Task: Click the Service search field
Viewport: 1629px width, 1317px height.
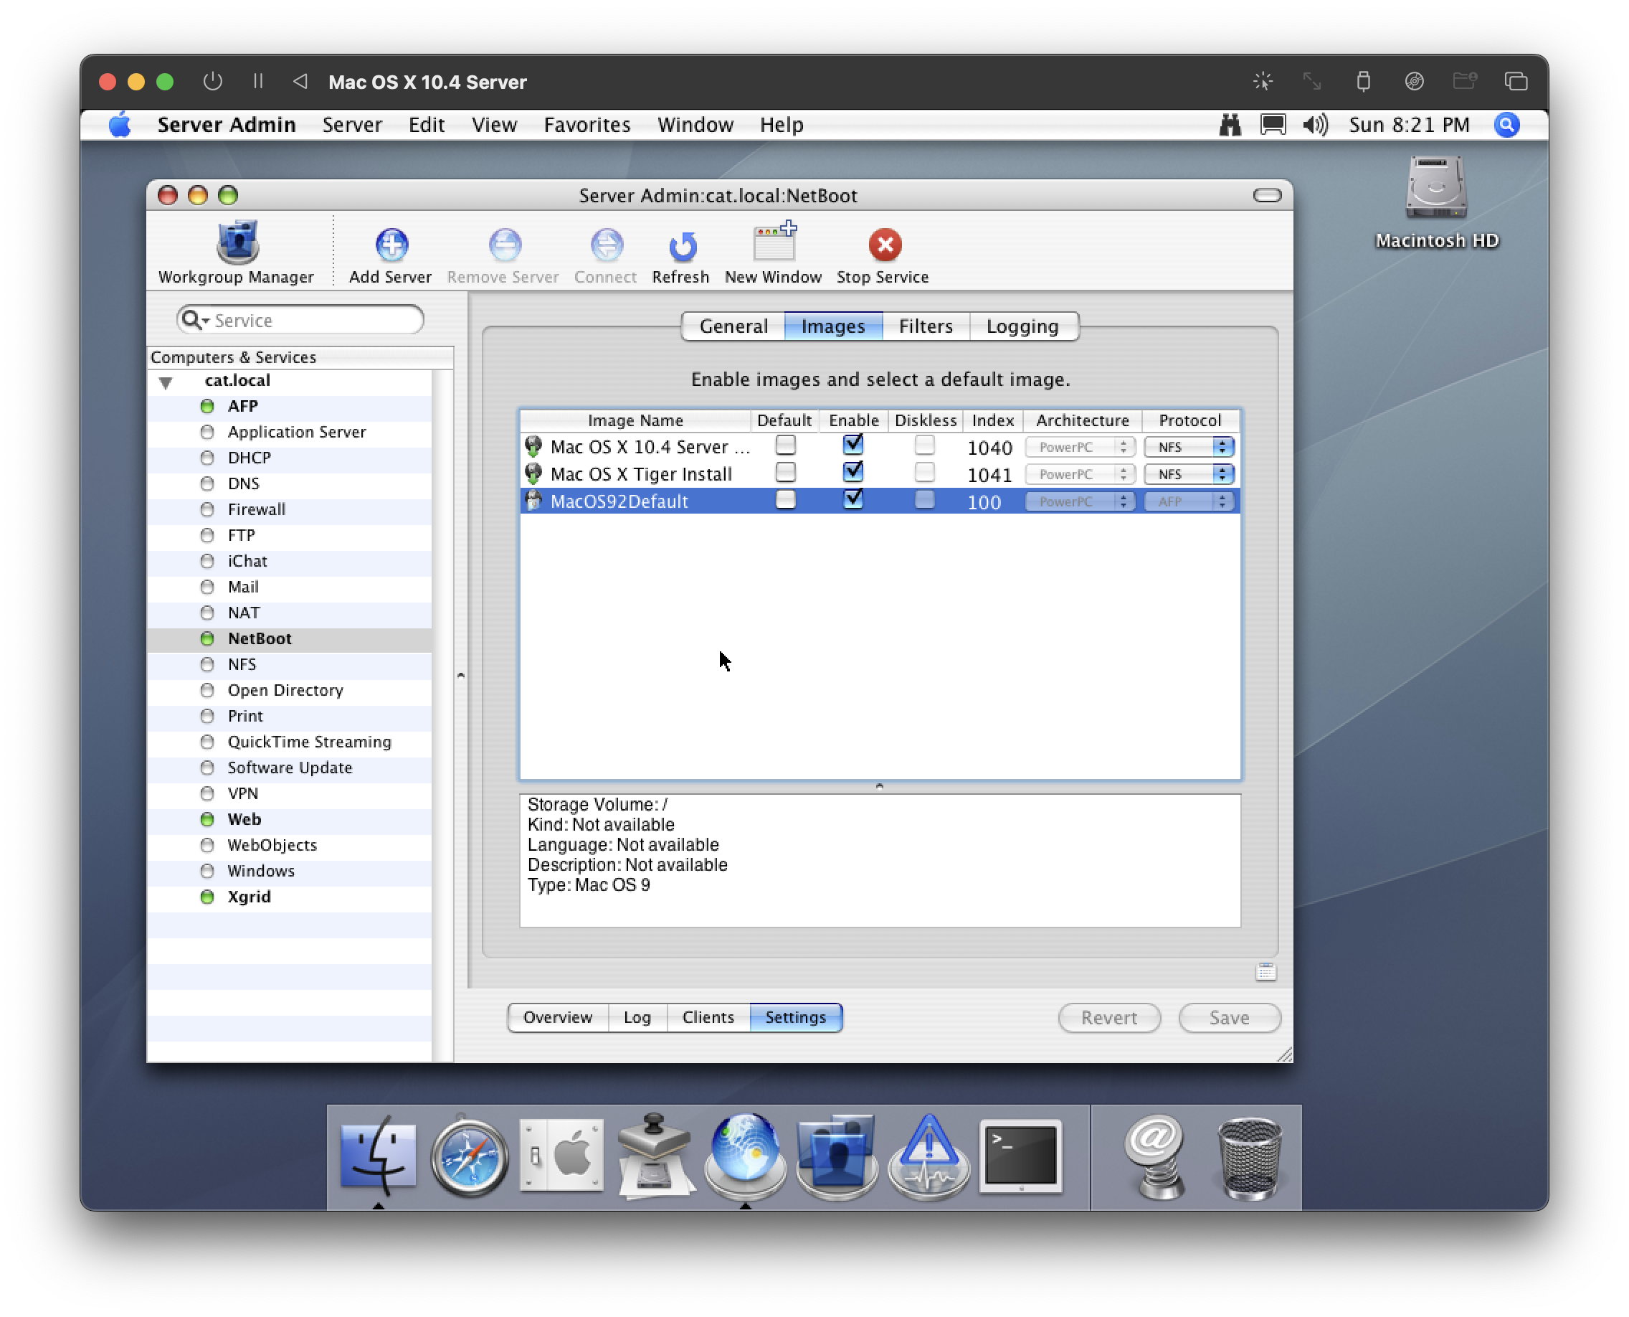Action: tap(311, 320)
